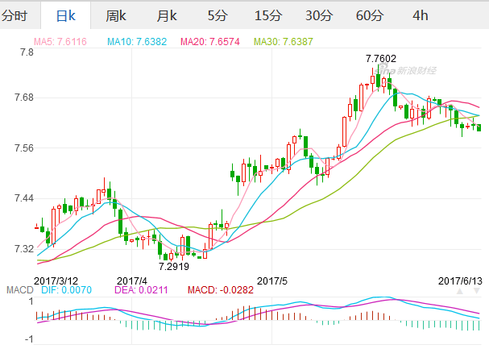Click the DIF: 0.0070 value
Viewport: 489px width, 349px height.
tap(66, 290)
